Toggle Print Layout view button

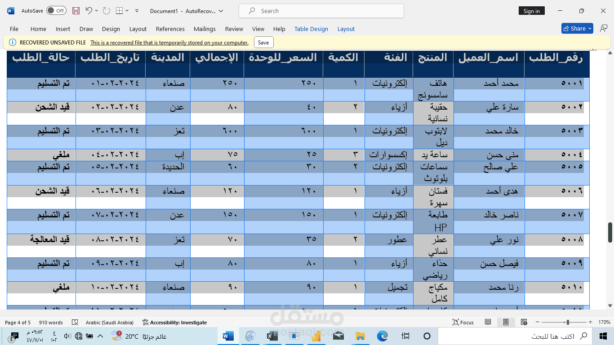coord(506,322)
